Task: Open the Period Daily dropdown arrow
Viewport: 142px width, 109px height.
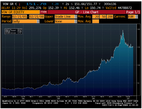Action: (x=38, y=21)
